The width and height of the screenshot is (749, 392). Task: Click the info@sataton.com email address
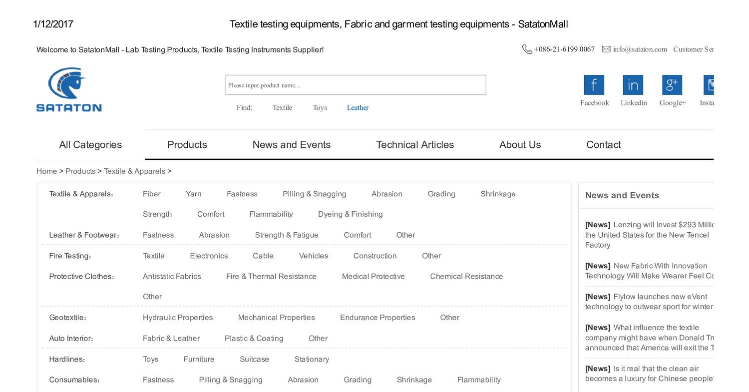[640, 49]
